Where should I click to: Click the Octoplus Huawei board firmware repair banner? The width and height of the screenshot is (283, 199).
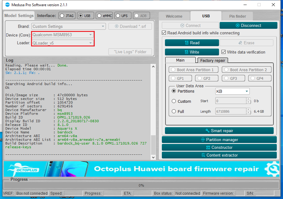click(141, 169)
